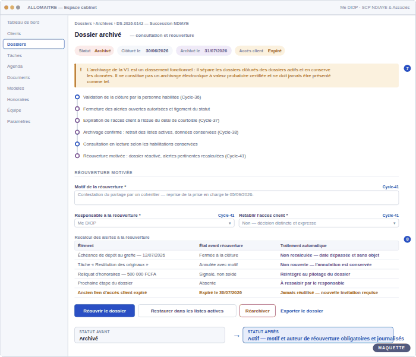Viewport: 416px width, 357px height.
Task: Go to Clients in the sidebar
Action: (14, 33)
